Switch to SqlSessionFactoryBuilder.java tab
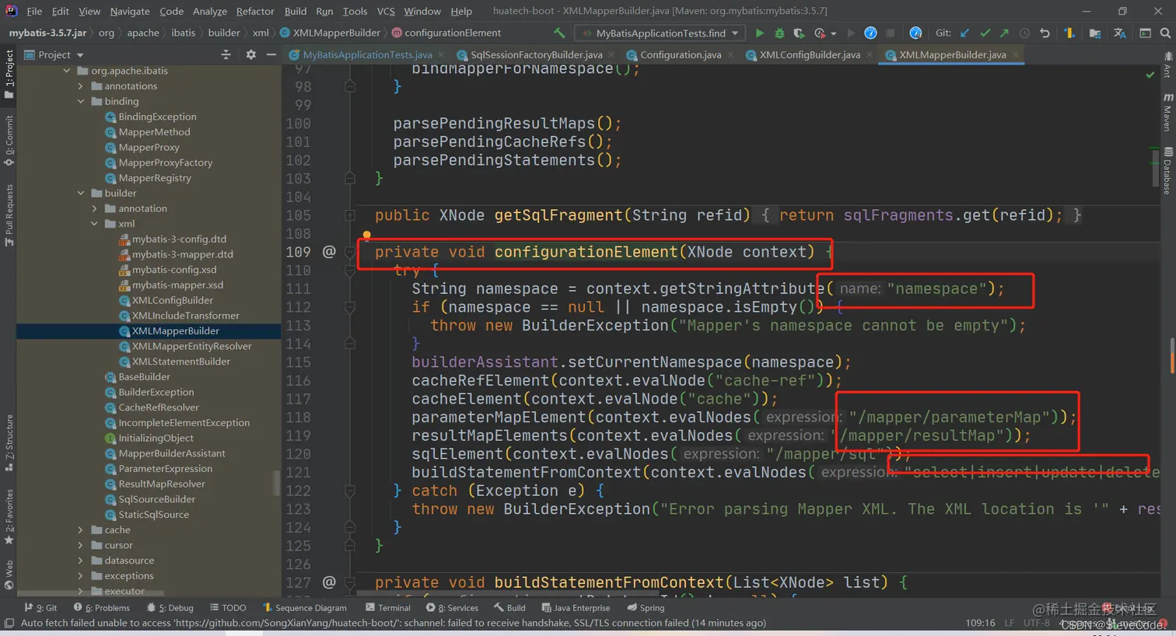The height and width of the screenshot is (636, 1176). 536,54
